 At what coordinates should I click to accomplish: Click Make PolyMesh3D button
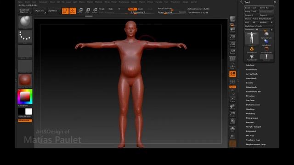262,19
